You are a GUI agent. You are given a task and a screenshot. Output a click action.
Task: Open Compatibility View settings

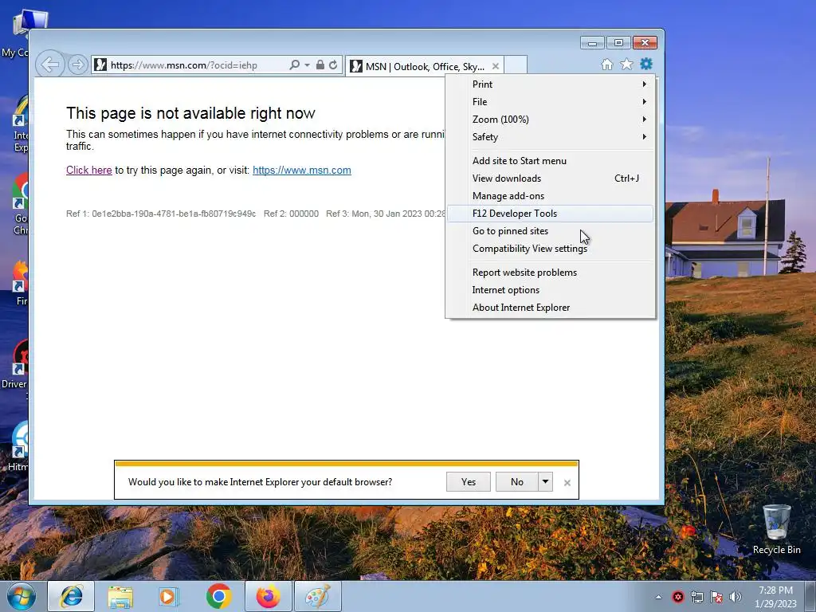pyautogui.click(x=550, y=249)
